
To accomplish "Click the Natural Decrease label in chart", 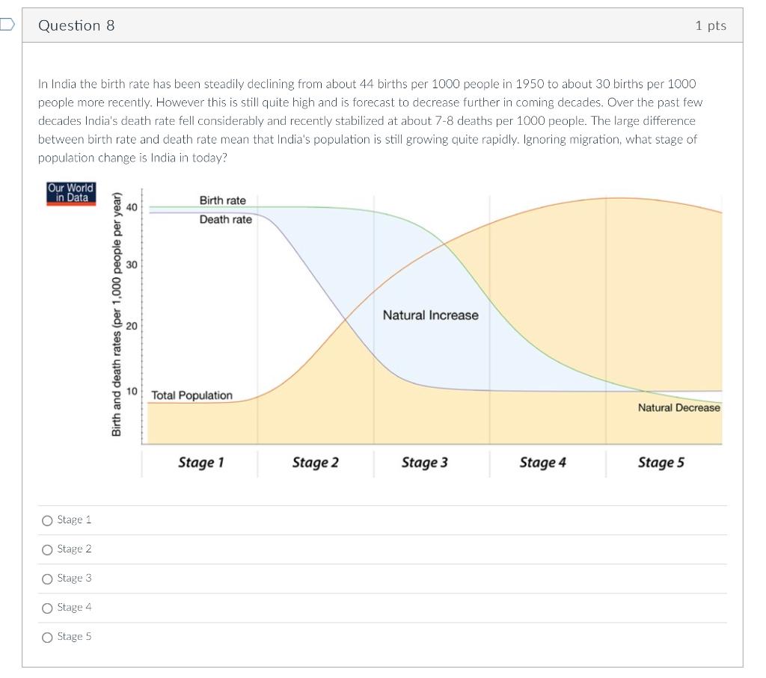I will [678, 408].
